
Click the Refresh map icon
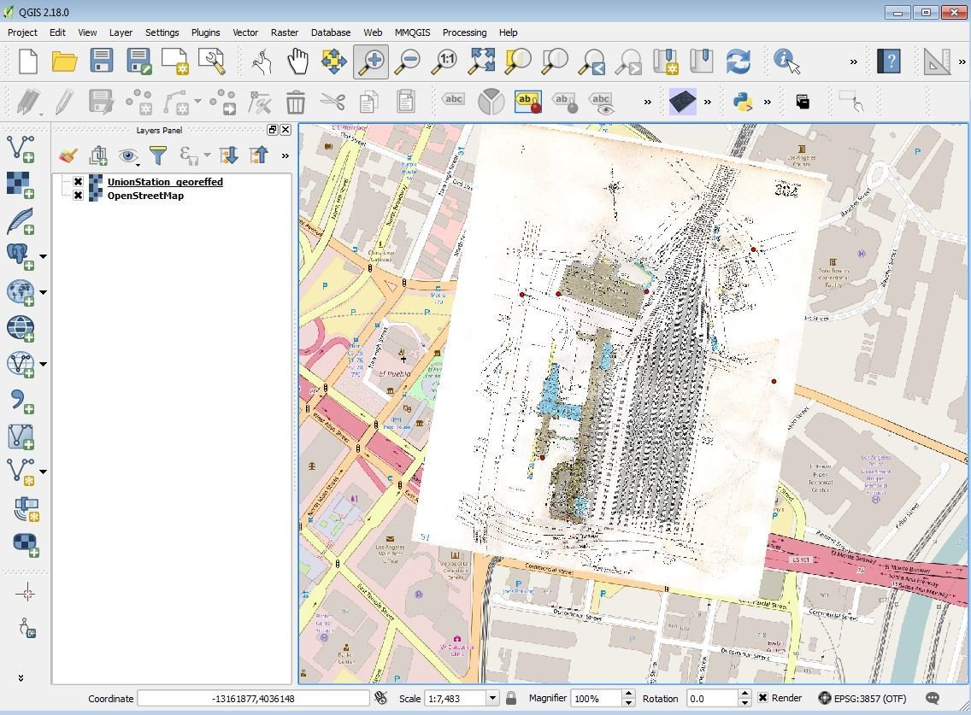(738, 62)
